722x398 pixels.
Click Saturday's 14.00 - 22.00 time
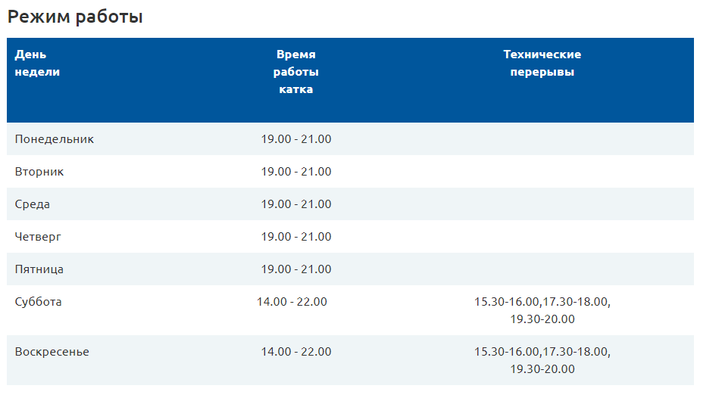pos(292,302)
